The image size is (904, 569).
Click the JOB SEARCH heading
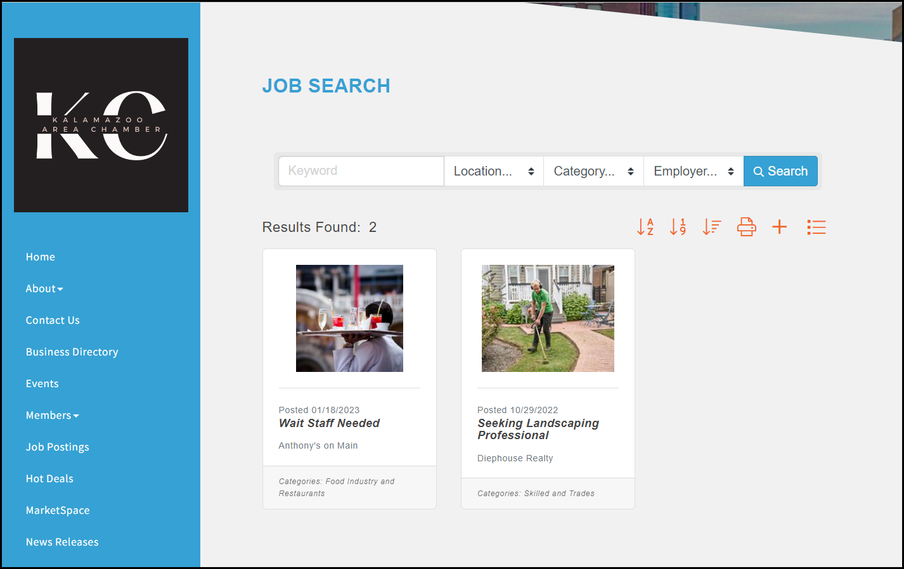coord(326,86)
